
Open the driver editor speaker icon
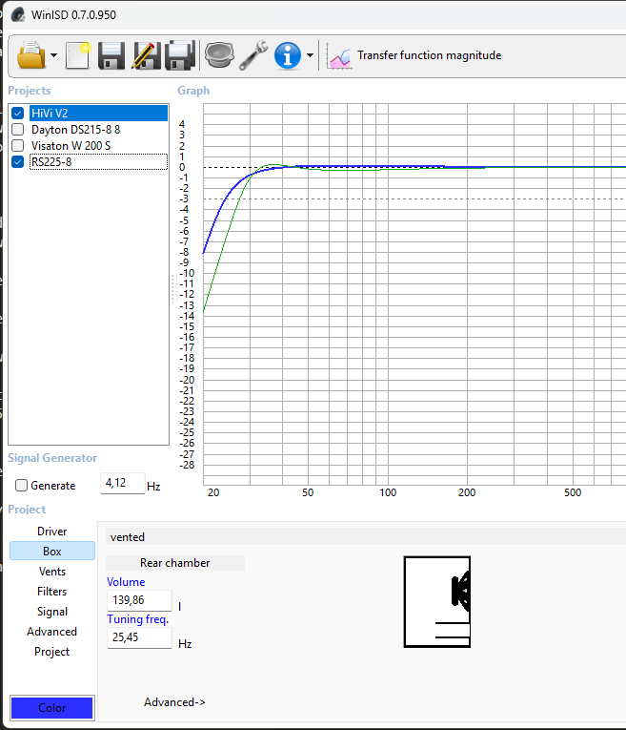pos(219,55)
